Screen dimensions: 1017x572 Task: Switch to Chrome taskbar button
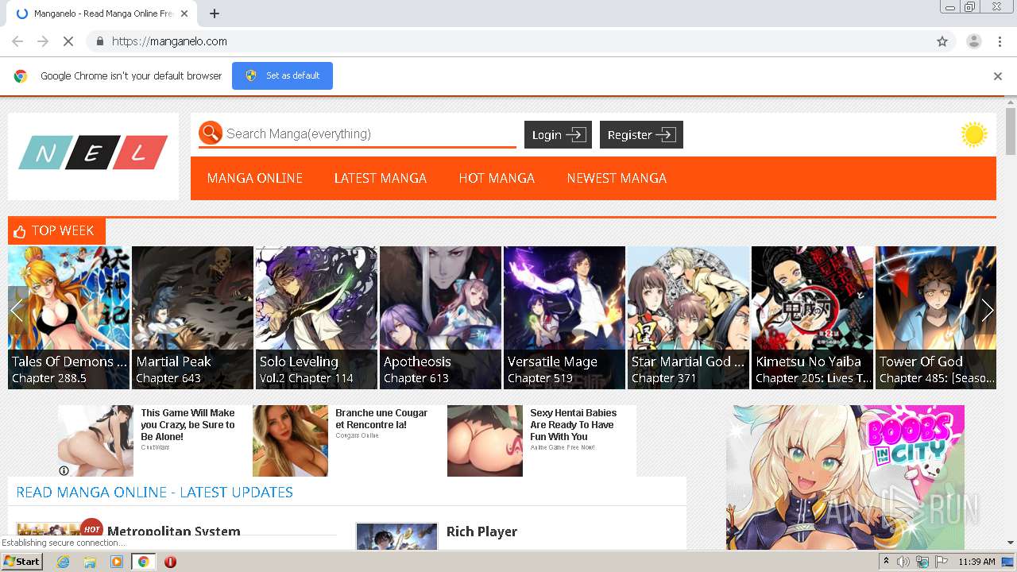coord(143,562)
